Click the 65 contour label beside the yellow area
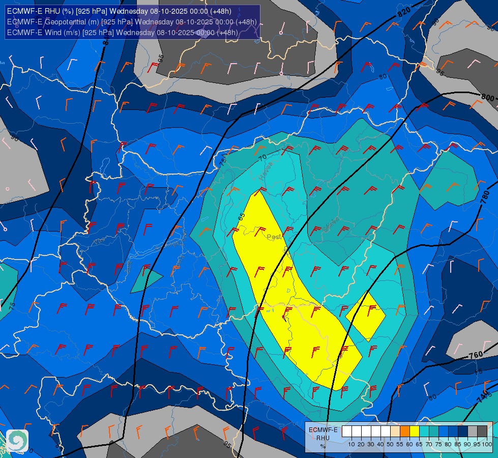498x458 pixels. click(242, 217)
